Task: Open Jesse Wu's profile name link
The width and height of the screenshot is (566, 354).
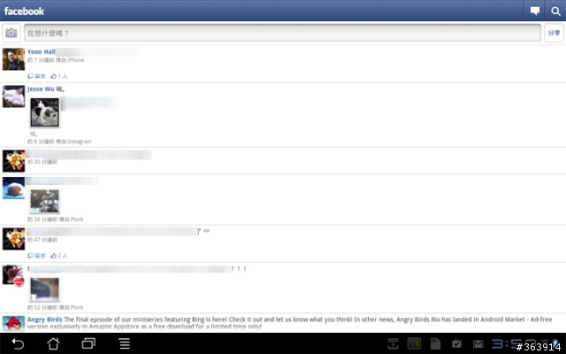Action: (41, 88)
